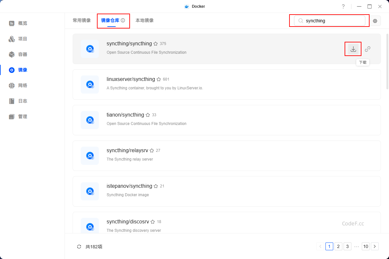Viewport: 389px width, 259px height.
Task: Click the LinuxServer.io description text
Action: (x=155, y=88)
